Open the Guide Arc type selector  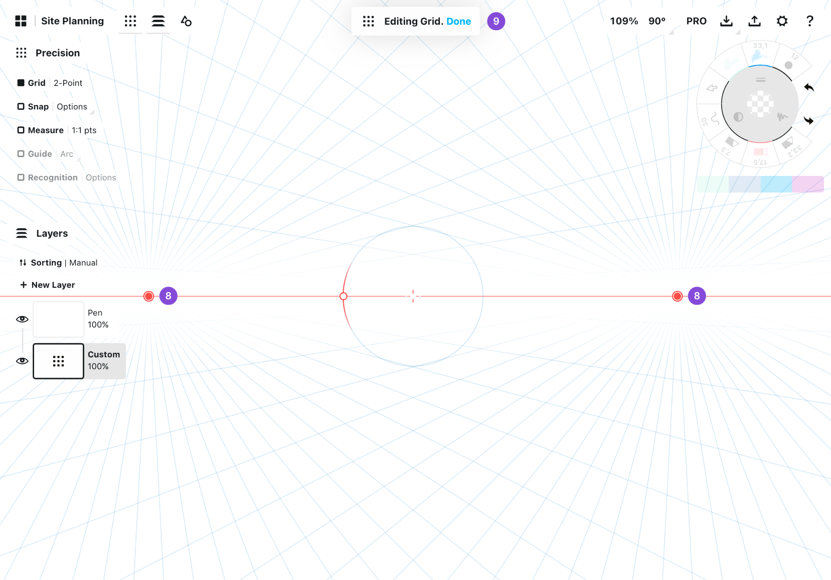pos(67,154)
